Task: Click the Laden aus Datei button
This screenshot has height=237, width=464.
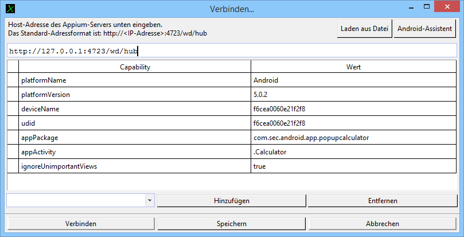Action: (x=364, y=29)
